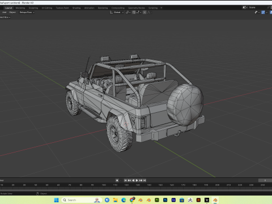The image size is (272, 204).
Task: Open object visibility filter dropdown
Action: point(257,12)
